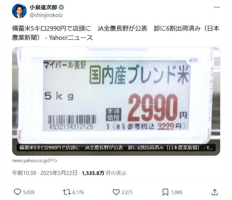Click the 1,085 bookmarks count
The height and width of the screenshot is (200, 232).
click(177, 192)
